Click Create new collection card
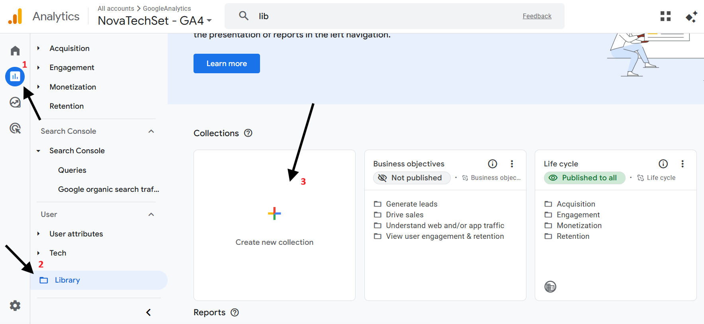This screenshot has height=324, width=704. click(x=274, y=225)
